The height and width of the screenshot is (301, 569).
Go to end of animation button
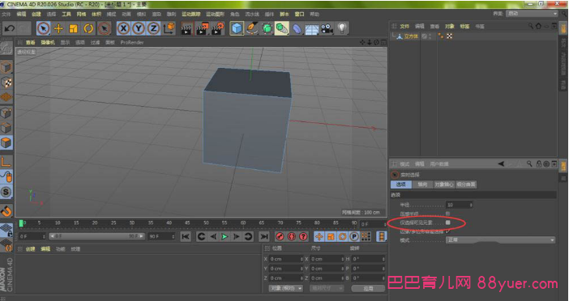tap(263, 236)
